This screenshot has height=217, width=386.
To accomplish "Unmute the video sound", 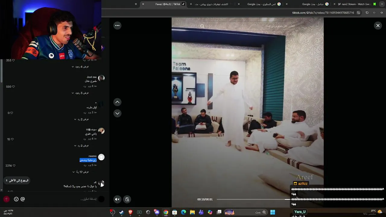I will [117, 199].
